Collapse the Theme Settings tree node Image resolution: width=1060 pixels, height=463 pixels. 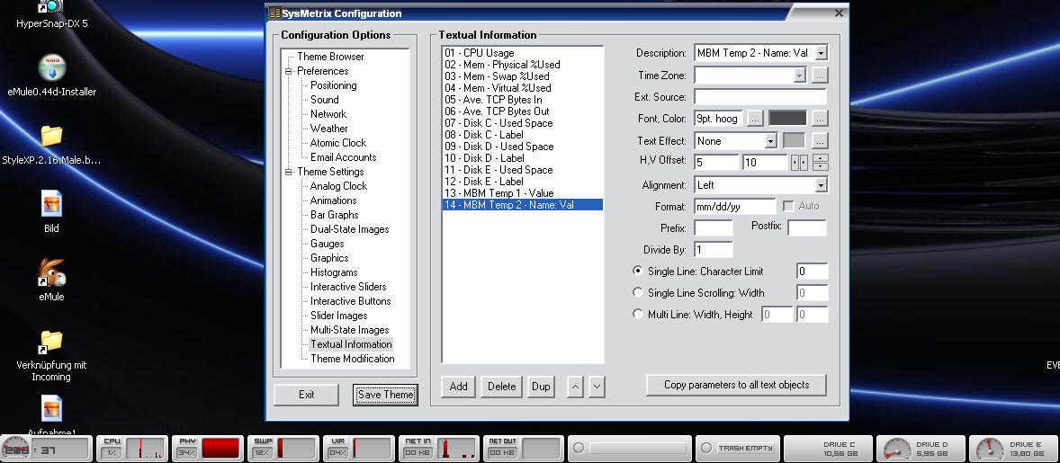[289, 172]
